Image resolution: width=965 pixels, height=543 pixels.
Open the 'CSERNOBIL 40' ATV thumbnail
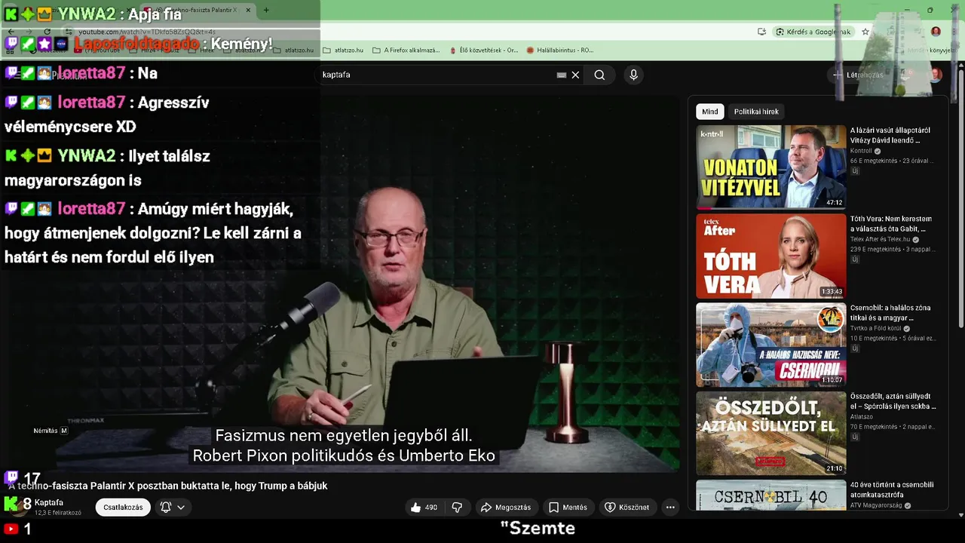pyautogui.click(x=770, y=495)
